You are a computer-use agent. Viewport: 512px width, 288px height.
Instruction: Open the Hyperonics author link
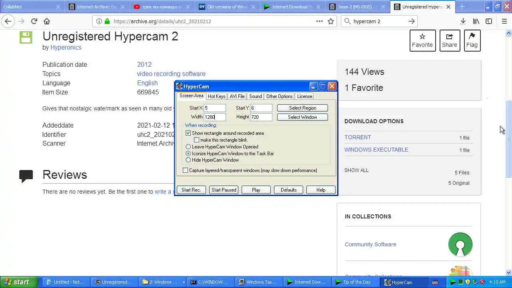[66, 47]
